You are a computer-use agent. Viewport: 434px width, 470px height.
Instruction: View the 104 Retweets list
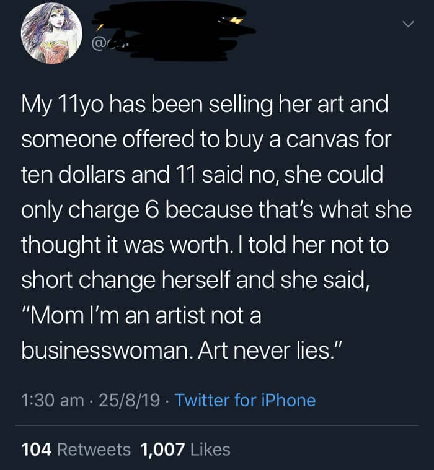tap(76, 450)
